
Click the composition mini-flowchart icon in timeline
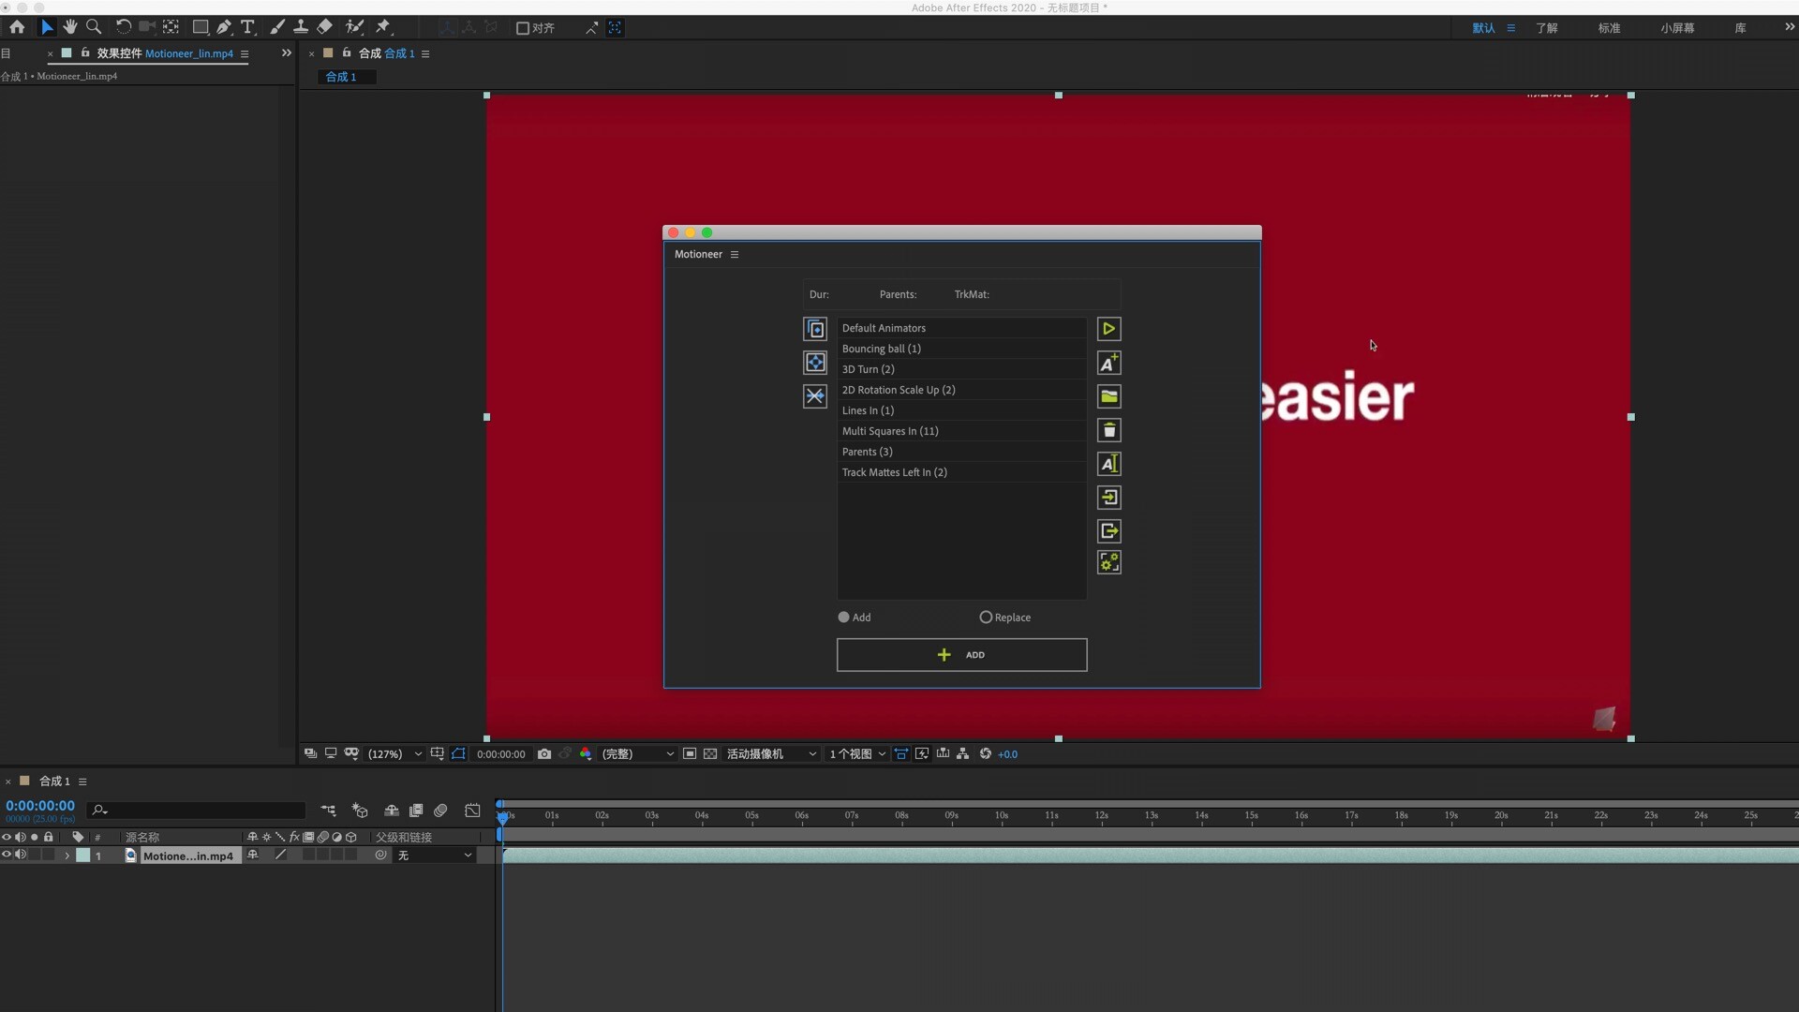(x=328, y=811)
